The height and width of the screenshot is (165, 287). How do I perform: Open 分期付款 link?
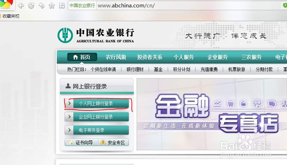(x=264, y=69)
